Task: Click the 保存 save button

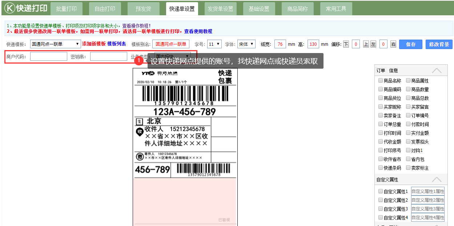Action: click(x=411, y=44)
